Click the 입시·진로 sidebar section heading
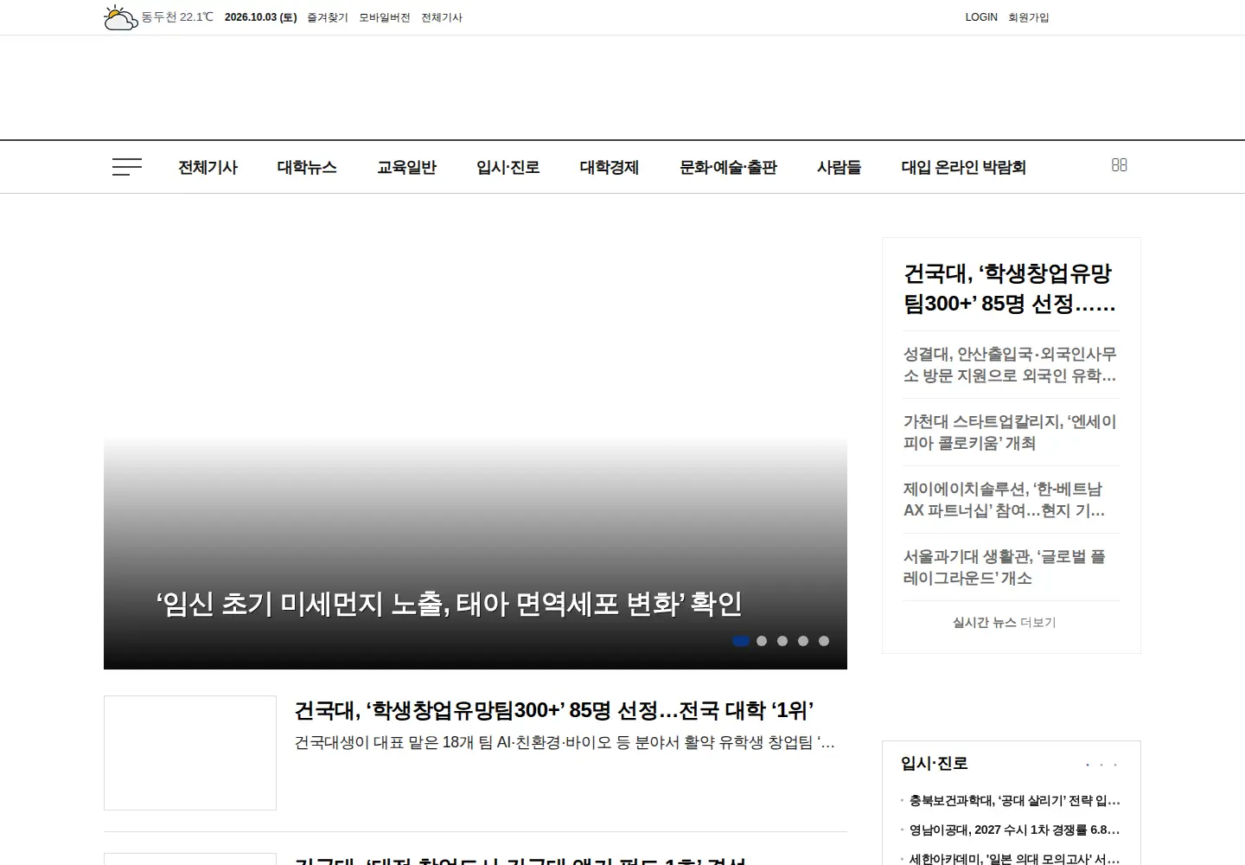 coord(935,763)
